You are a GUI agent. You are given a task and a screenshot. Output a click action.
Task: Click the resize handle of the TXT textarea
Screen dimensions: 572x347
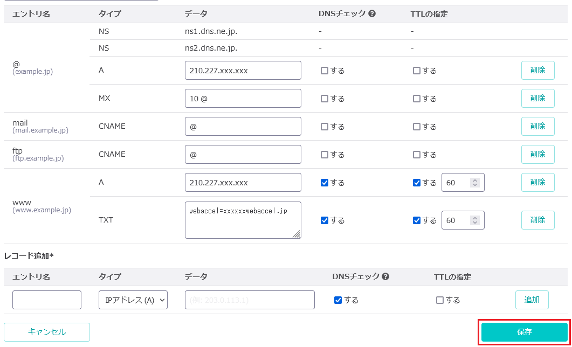[x=297, y=234]
